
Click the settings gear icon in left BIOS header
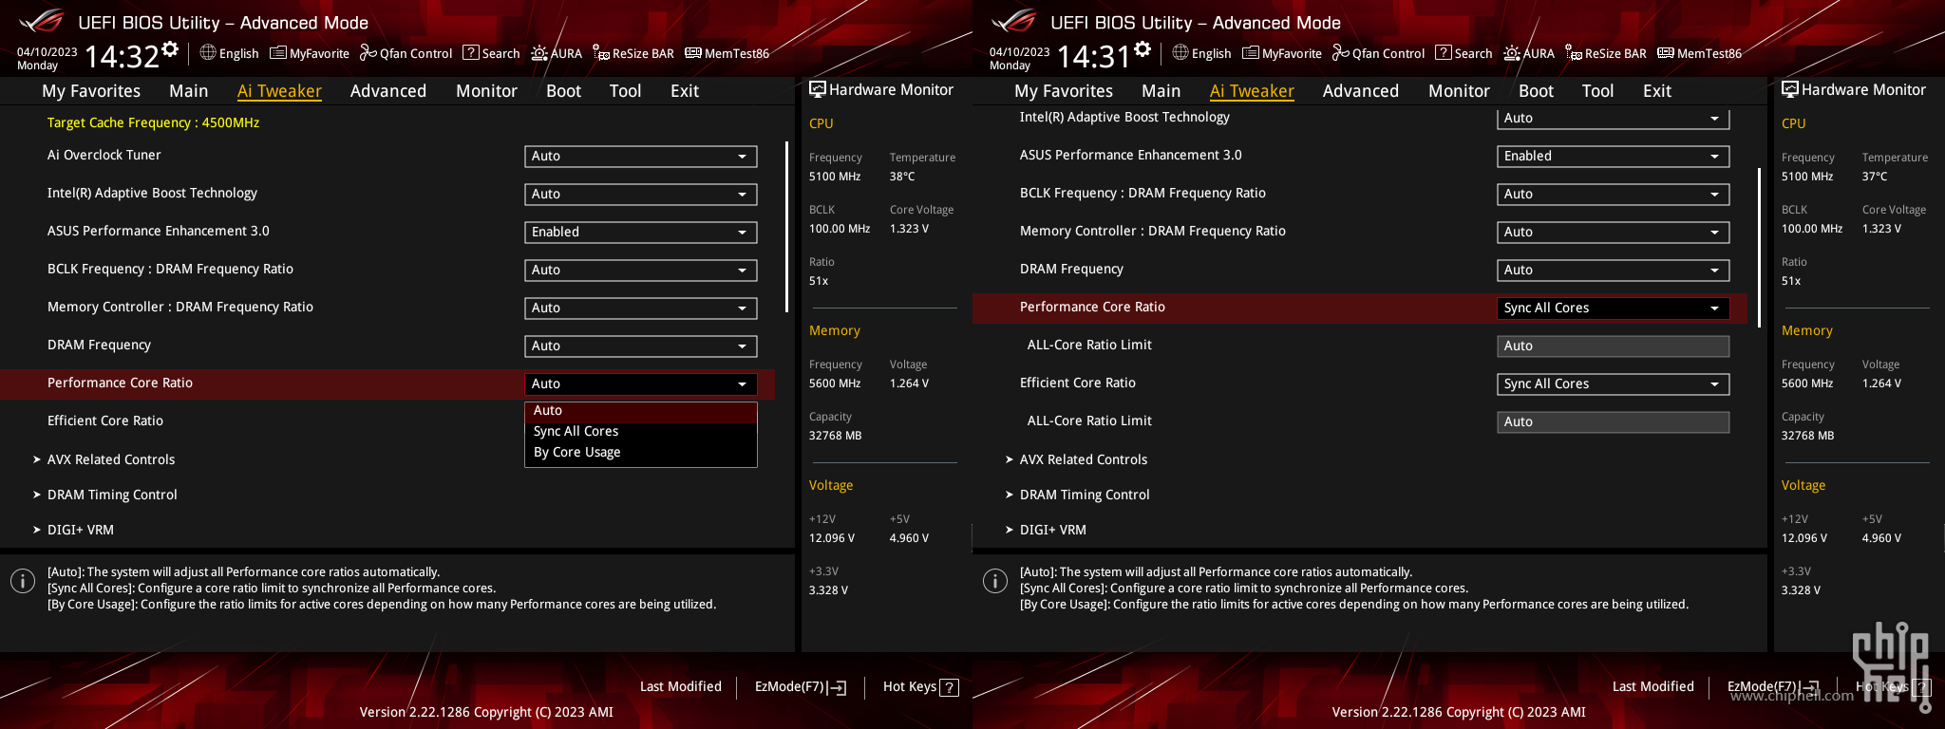click(x=170, y=48)
